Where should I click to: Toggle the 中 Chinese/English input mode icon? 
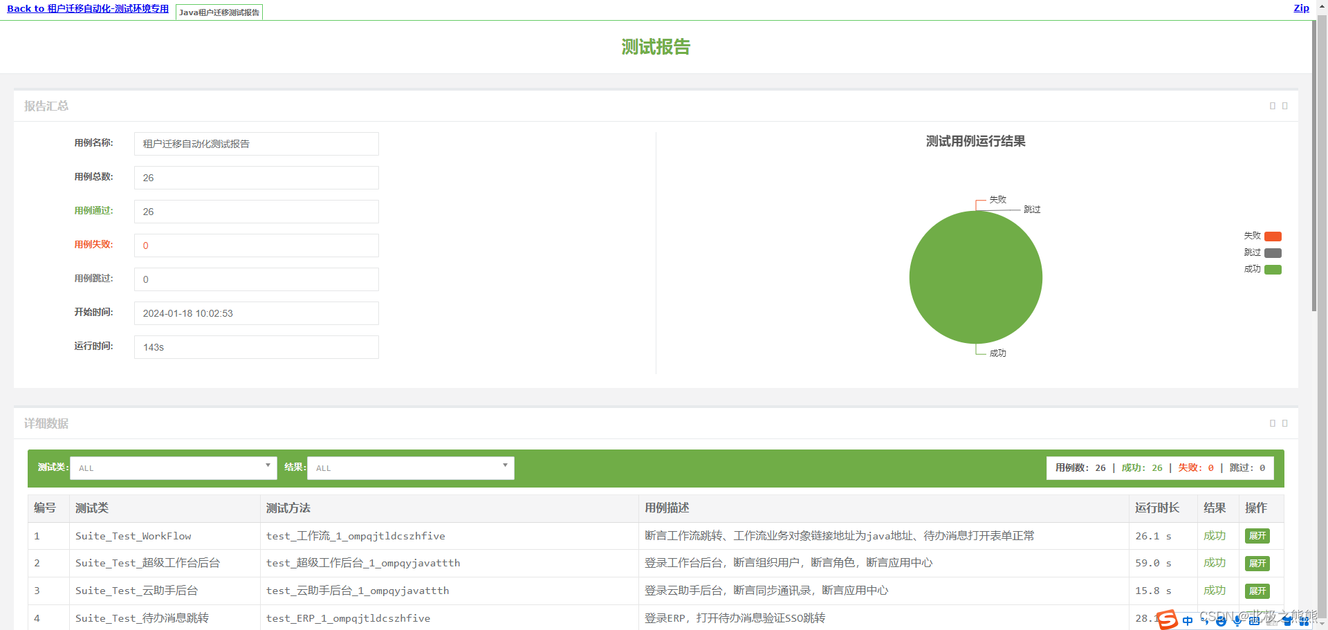point(1188,621)
